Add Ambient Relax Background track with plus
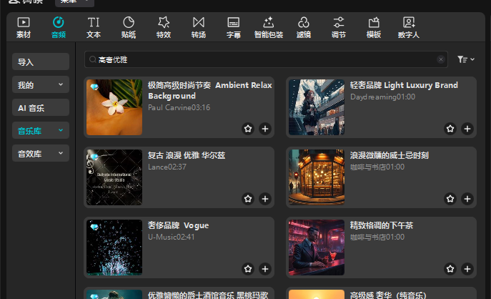This screenshot has height=299, width=491. click(265, 129)
